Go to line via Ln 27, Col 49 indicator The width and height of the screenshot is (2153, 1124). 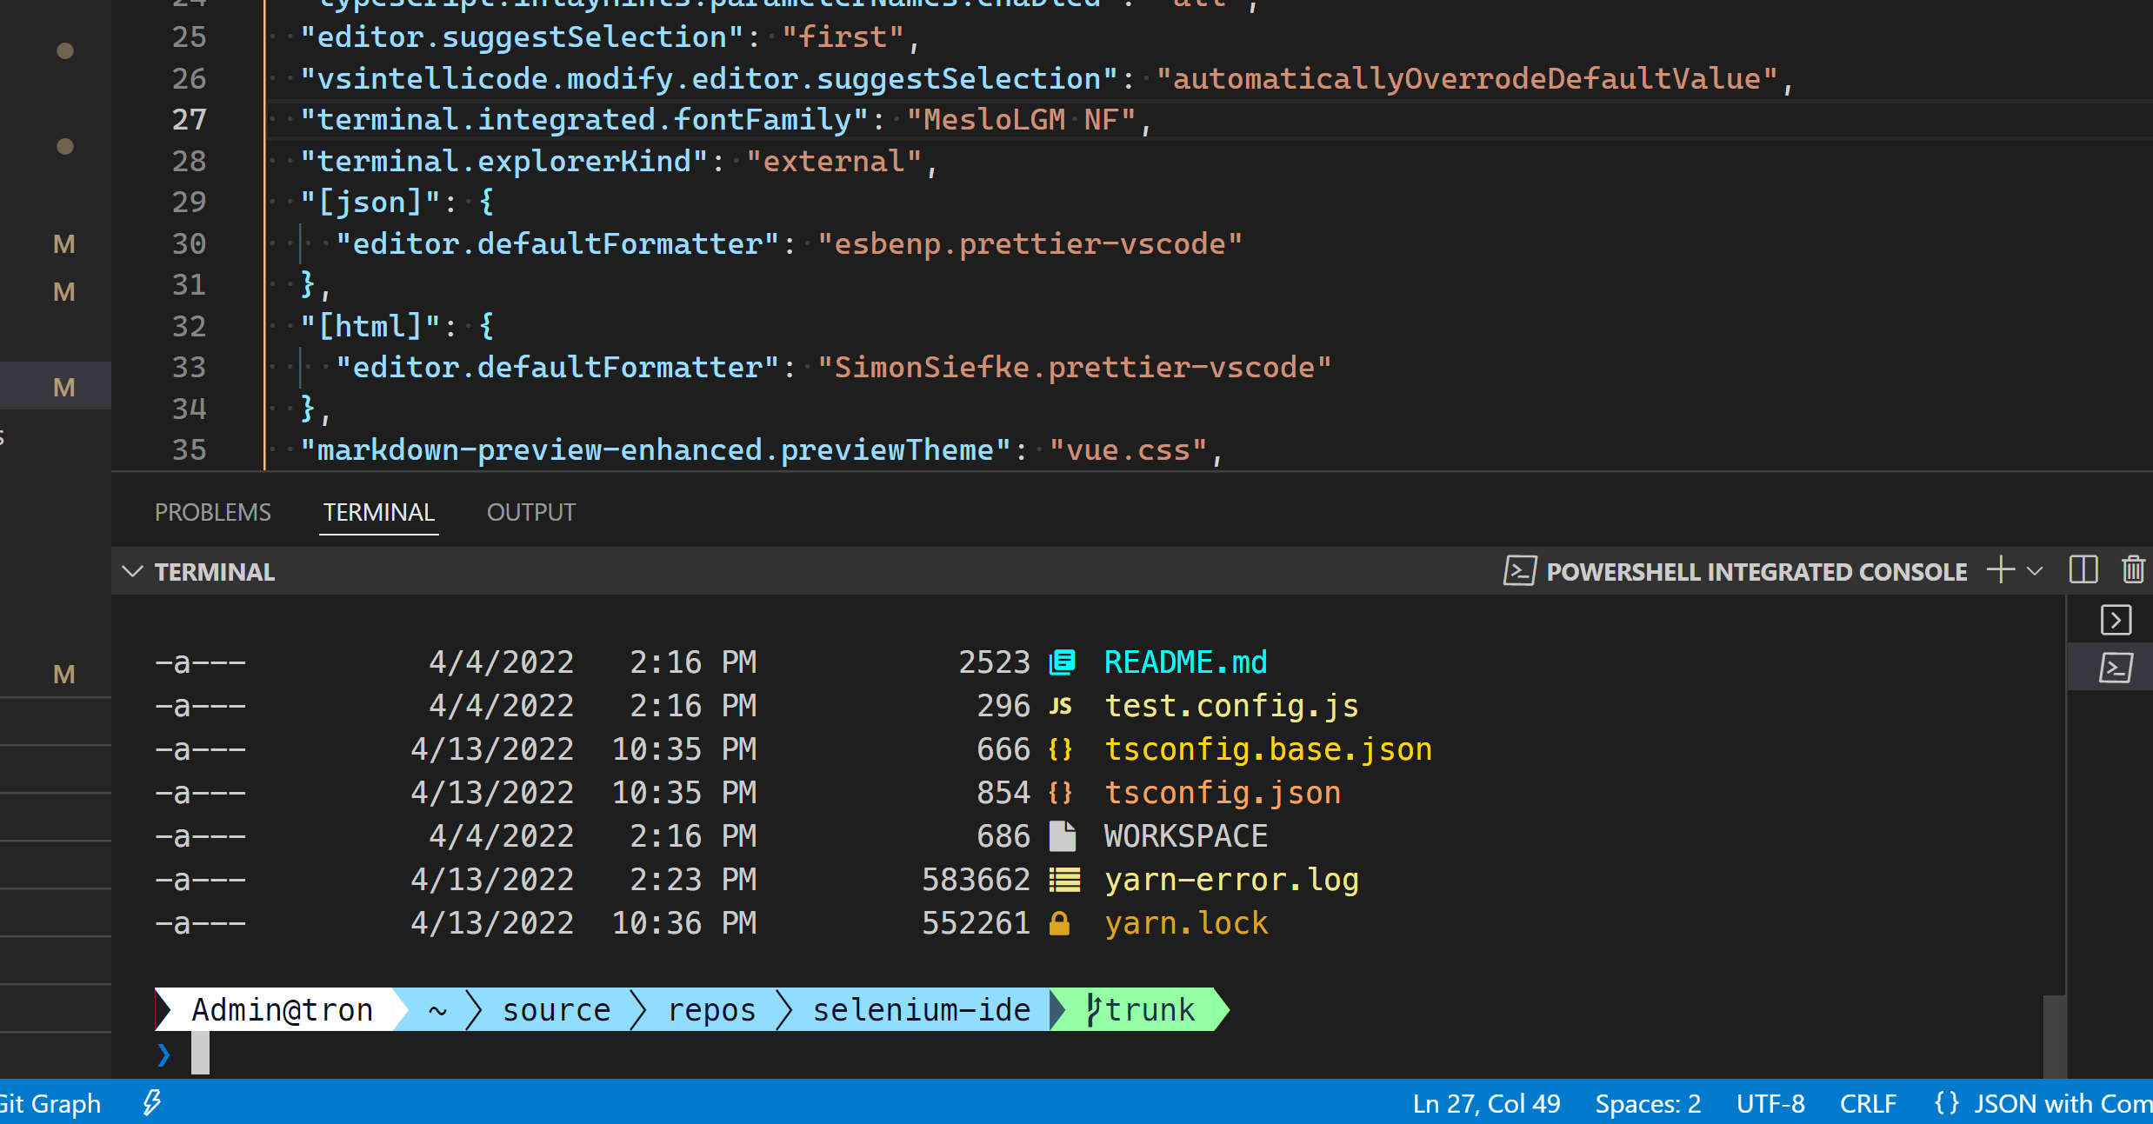[x=1486, y=1102]
